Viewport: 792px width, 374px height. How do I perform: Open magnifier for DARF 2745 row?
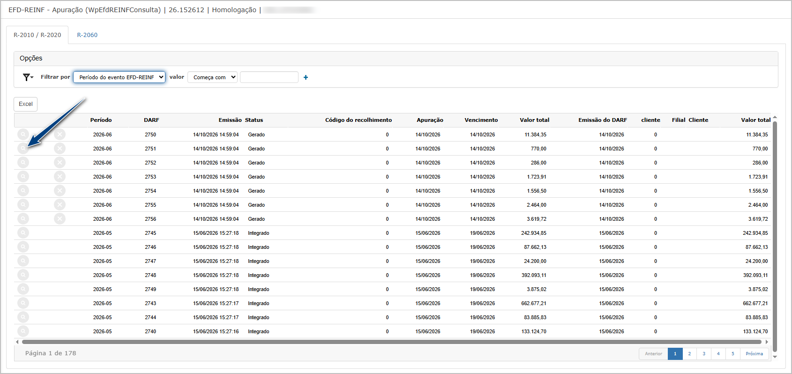tap(23, 233)
